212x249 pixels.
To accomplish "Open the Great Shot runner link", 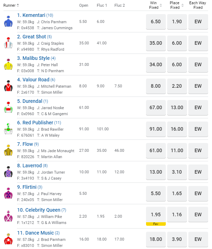I will pos(31,37).
